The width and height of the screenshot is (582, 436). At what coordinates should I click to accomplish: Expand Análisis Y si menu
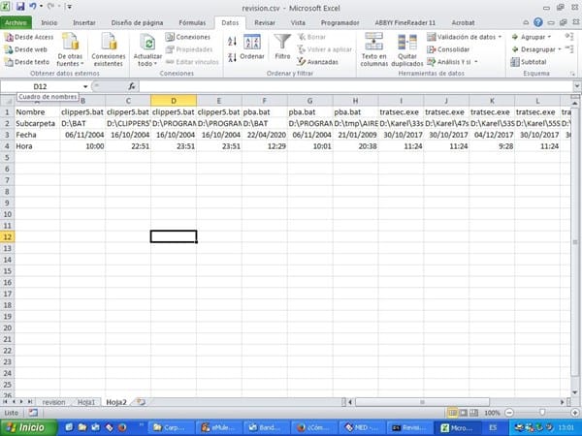(452, 62)
